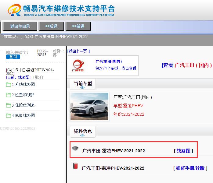Click the folder icon beside 保险丝列表
Viewport: 213px width, 183px height.
pos(9,105)
